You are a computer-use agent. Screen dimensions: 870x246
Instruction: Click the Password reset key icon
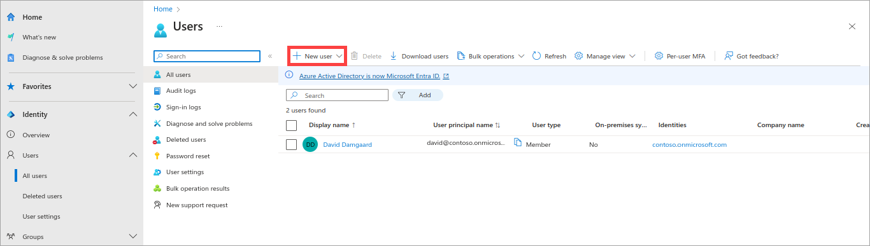(x=157, y=156)
